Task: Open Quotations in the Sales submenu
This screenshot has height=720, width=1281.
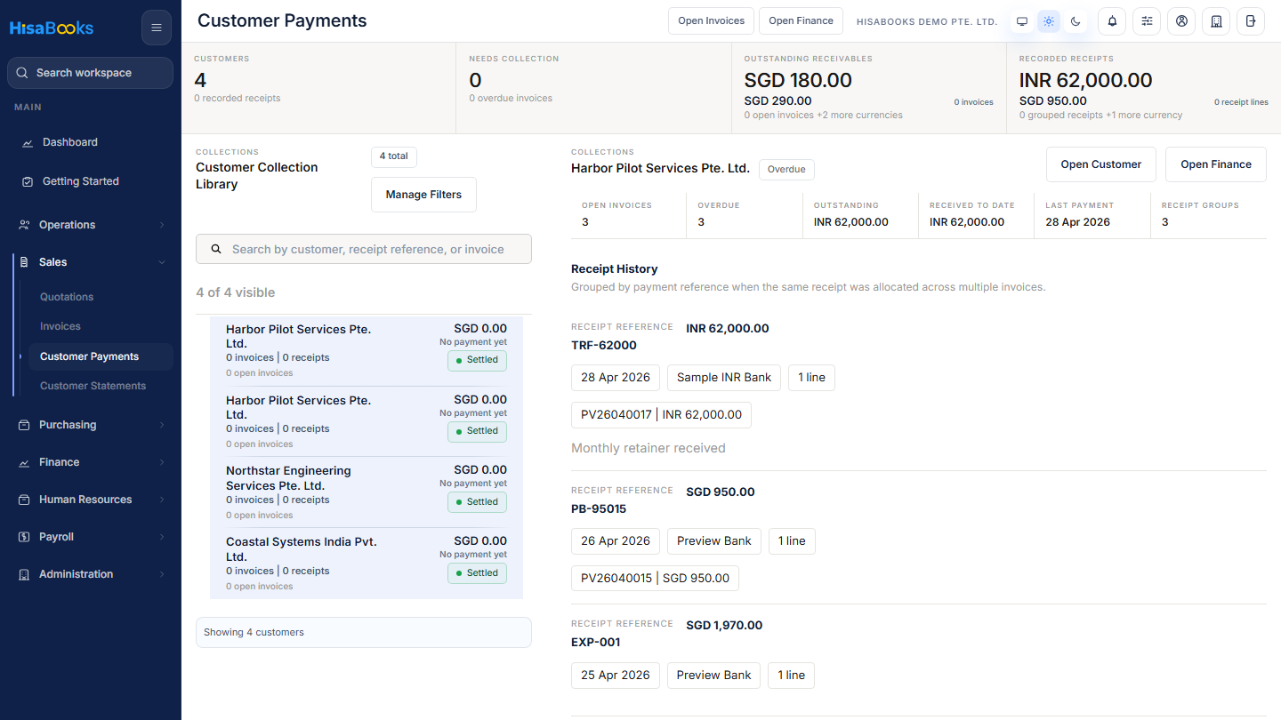Action: click(x=67, y=297)
